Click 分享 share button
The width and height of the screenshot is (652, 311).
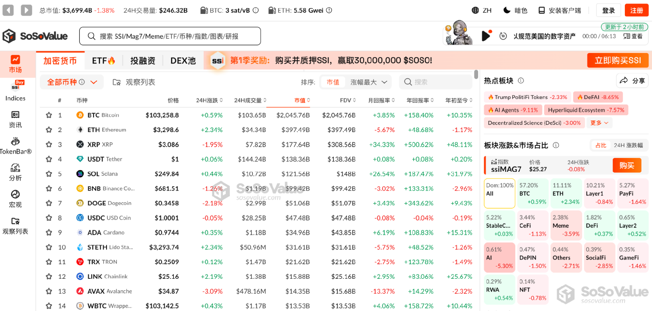(x=632, y=80)
